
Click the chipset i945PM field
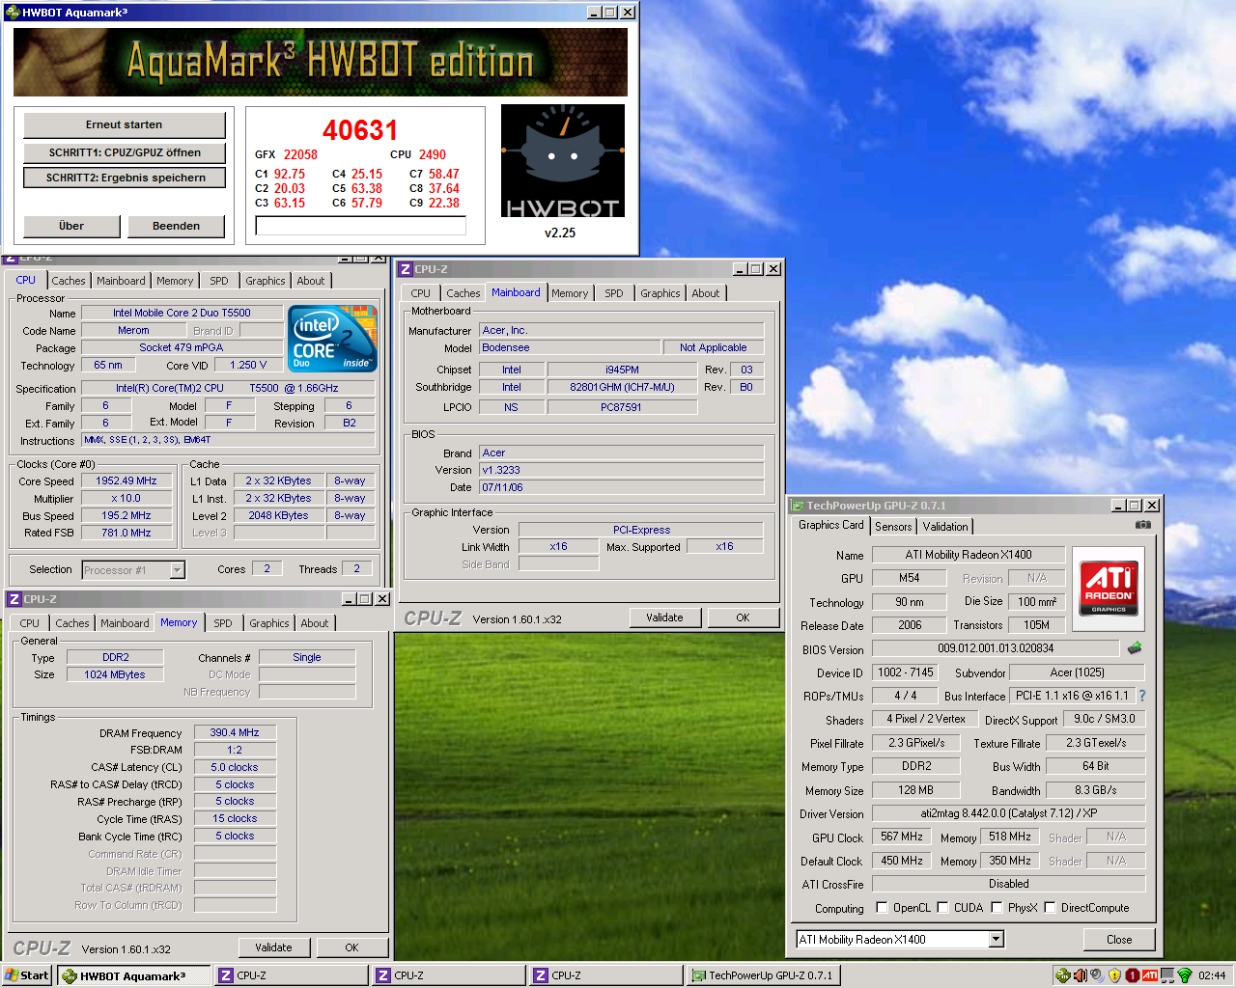622,370
